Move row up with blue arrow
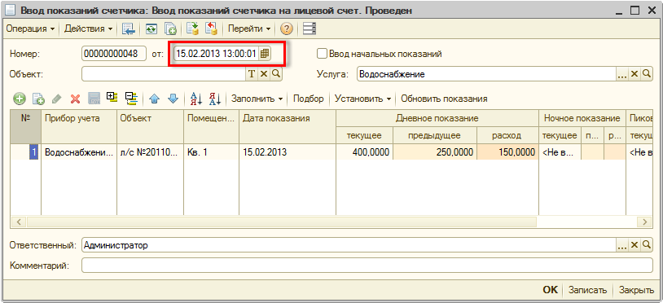 tap(155, 99)
